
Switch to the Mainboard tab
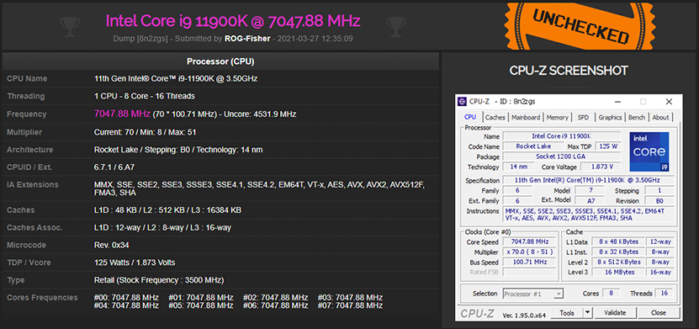pos(526,117)
